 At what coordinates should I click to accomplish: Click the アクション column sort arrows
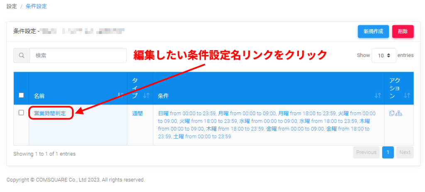(406, 96)
